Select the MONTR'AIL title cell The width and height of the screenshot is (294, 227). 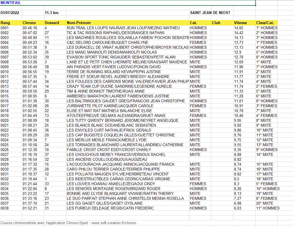pyautogui.click(x=128, y=3)
